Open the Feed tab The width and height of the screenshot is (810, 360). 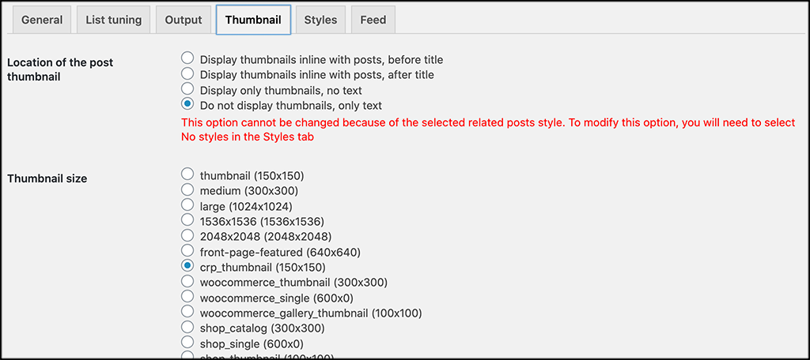[x=373, y=20]
